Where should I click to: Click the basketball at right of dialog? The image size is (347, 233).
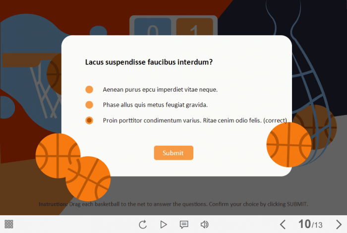coord(289,145)
